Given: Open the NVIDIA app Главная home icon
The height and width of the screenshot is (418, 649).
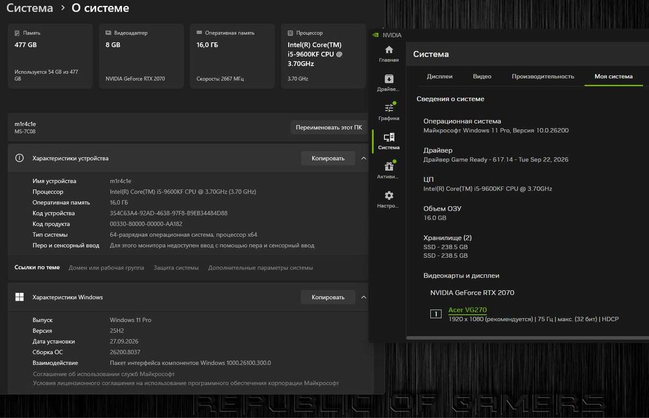Looking at the screenshot, I should click(x=389, y=50).
